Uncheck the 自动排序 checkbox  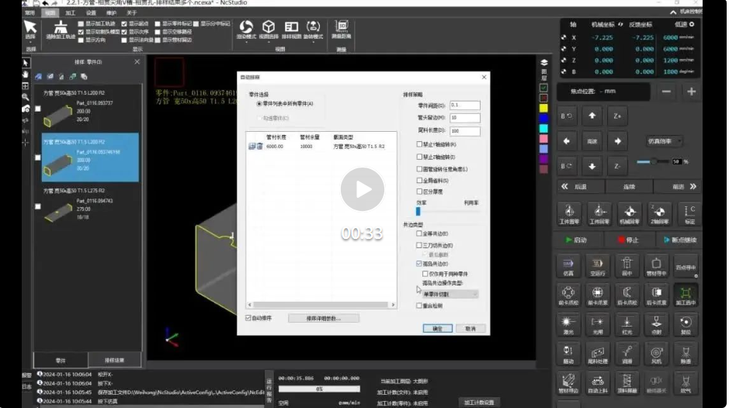pyautogui.click(x=248, y=318)
